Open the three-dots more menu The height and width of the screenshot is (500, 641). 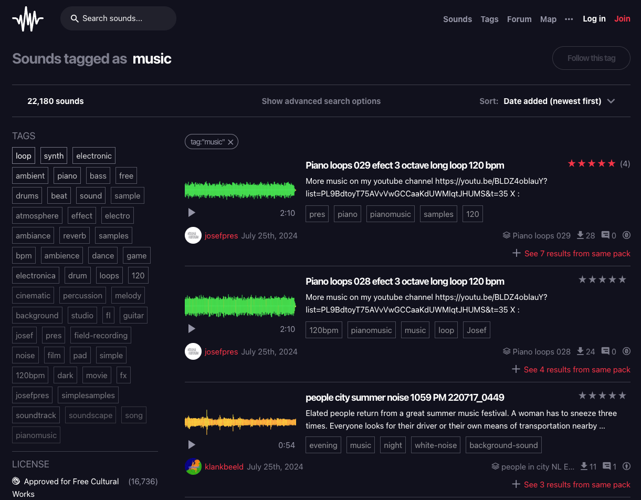[569, 19]
